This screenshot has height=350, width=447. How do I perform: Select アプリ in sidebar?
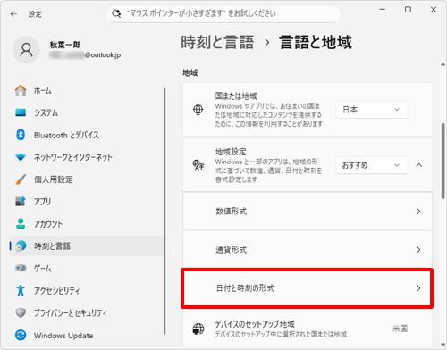click(87, 202)
